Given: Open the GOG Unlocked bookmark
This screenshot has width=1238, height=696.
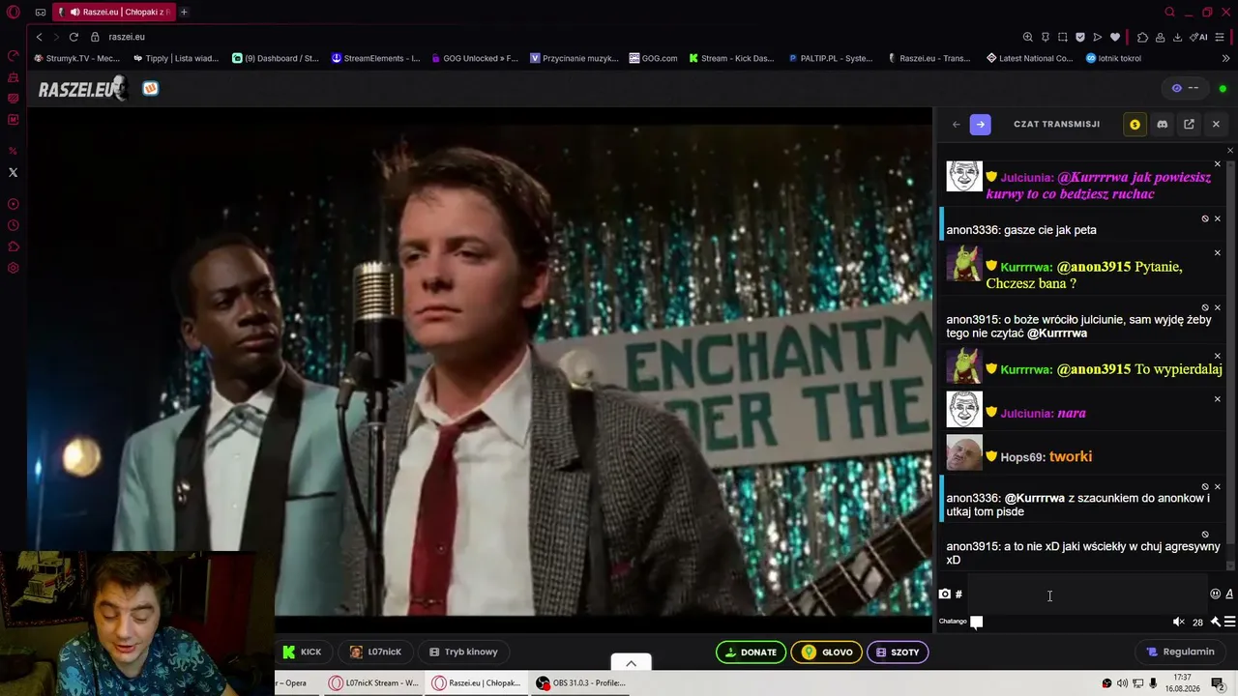Looking at the screenshot, I should pos(475,58).
